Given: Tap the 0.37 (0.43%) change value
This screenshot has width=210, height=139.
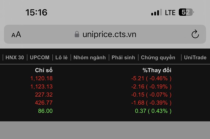Looking at the screenshot, I should (153, 111).
